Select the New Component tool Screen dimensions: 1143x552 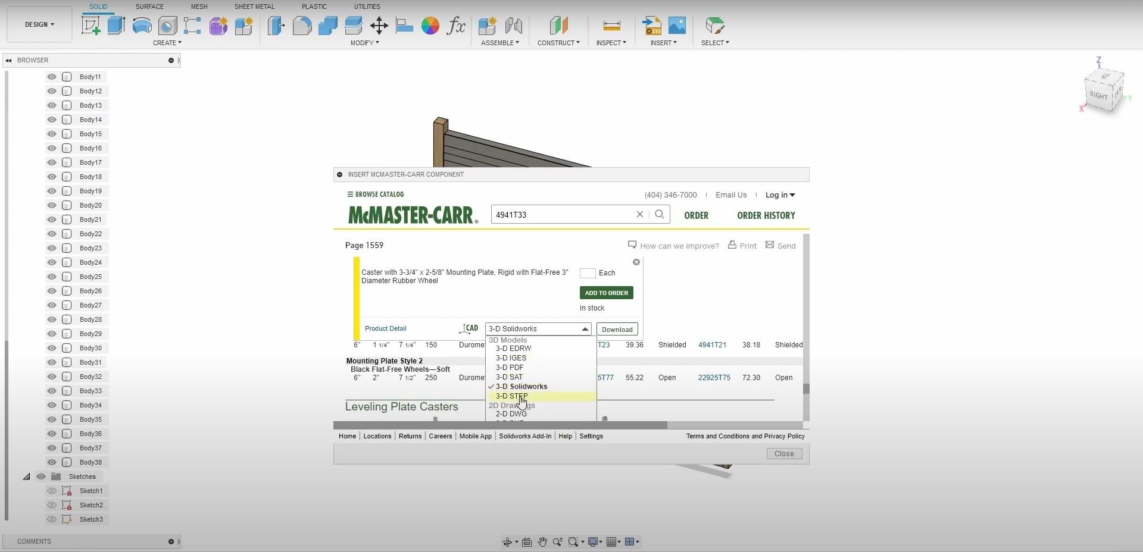tap(488, 26)
